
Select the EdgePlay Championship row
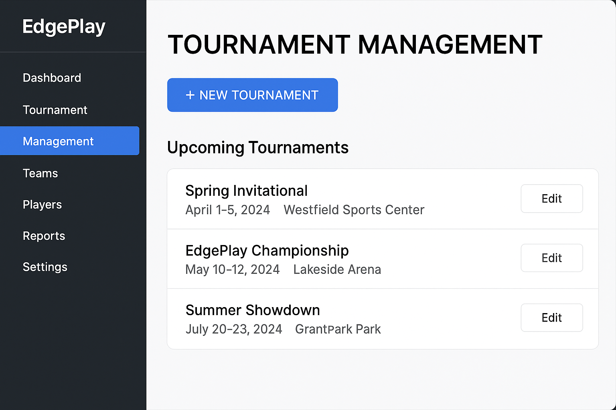(x=267, y=250)
